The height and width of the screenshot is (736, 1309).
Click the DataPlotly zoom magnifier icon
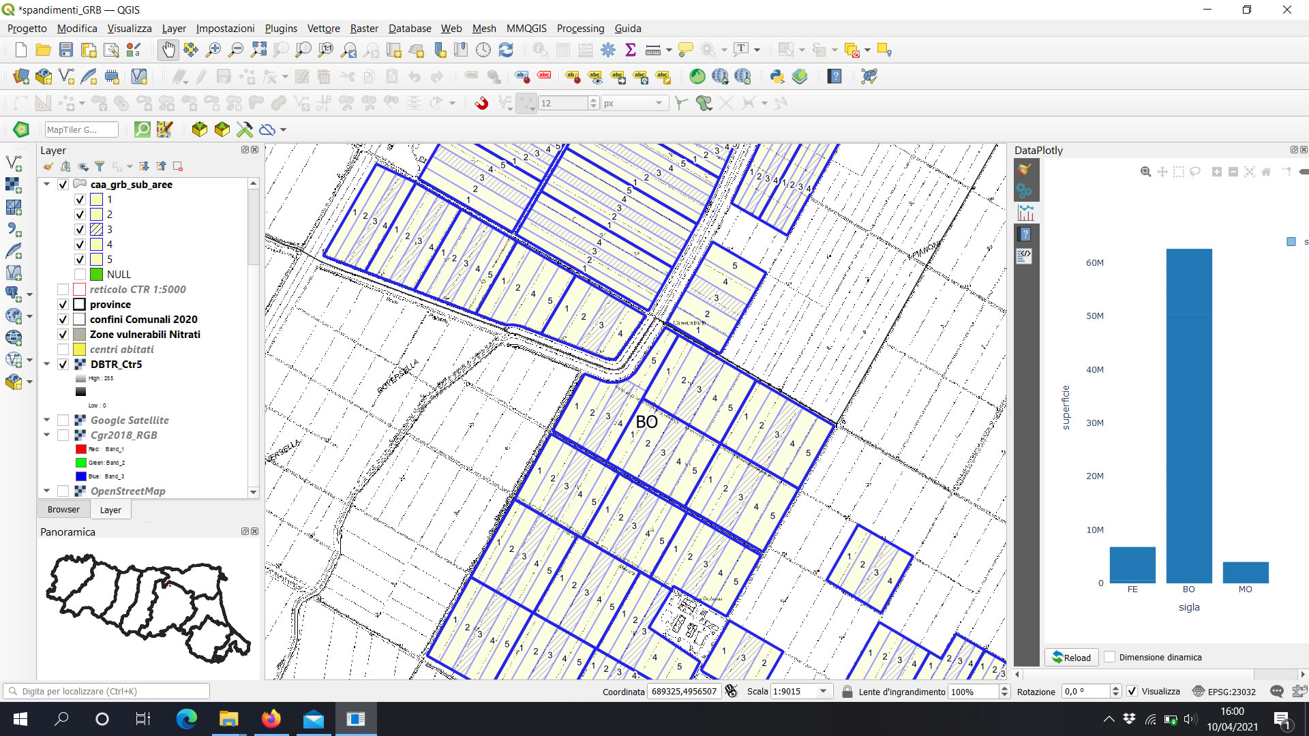pos(1145,172)
